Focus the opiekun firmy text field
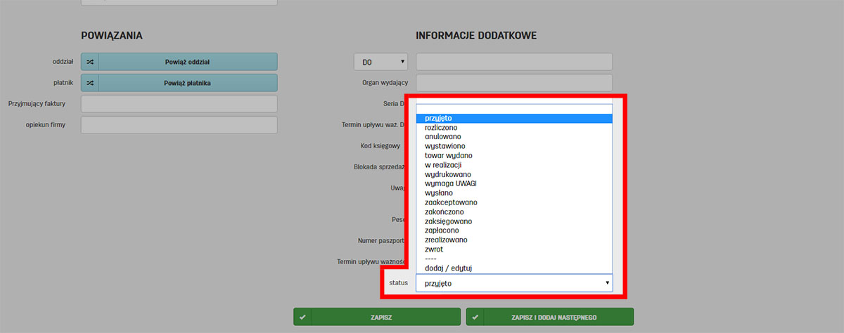Viewport: 844px width, 333px height. pyautogui.click(x=179, y=125)
